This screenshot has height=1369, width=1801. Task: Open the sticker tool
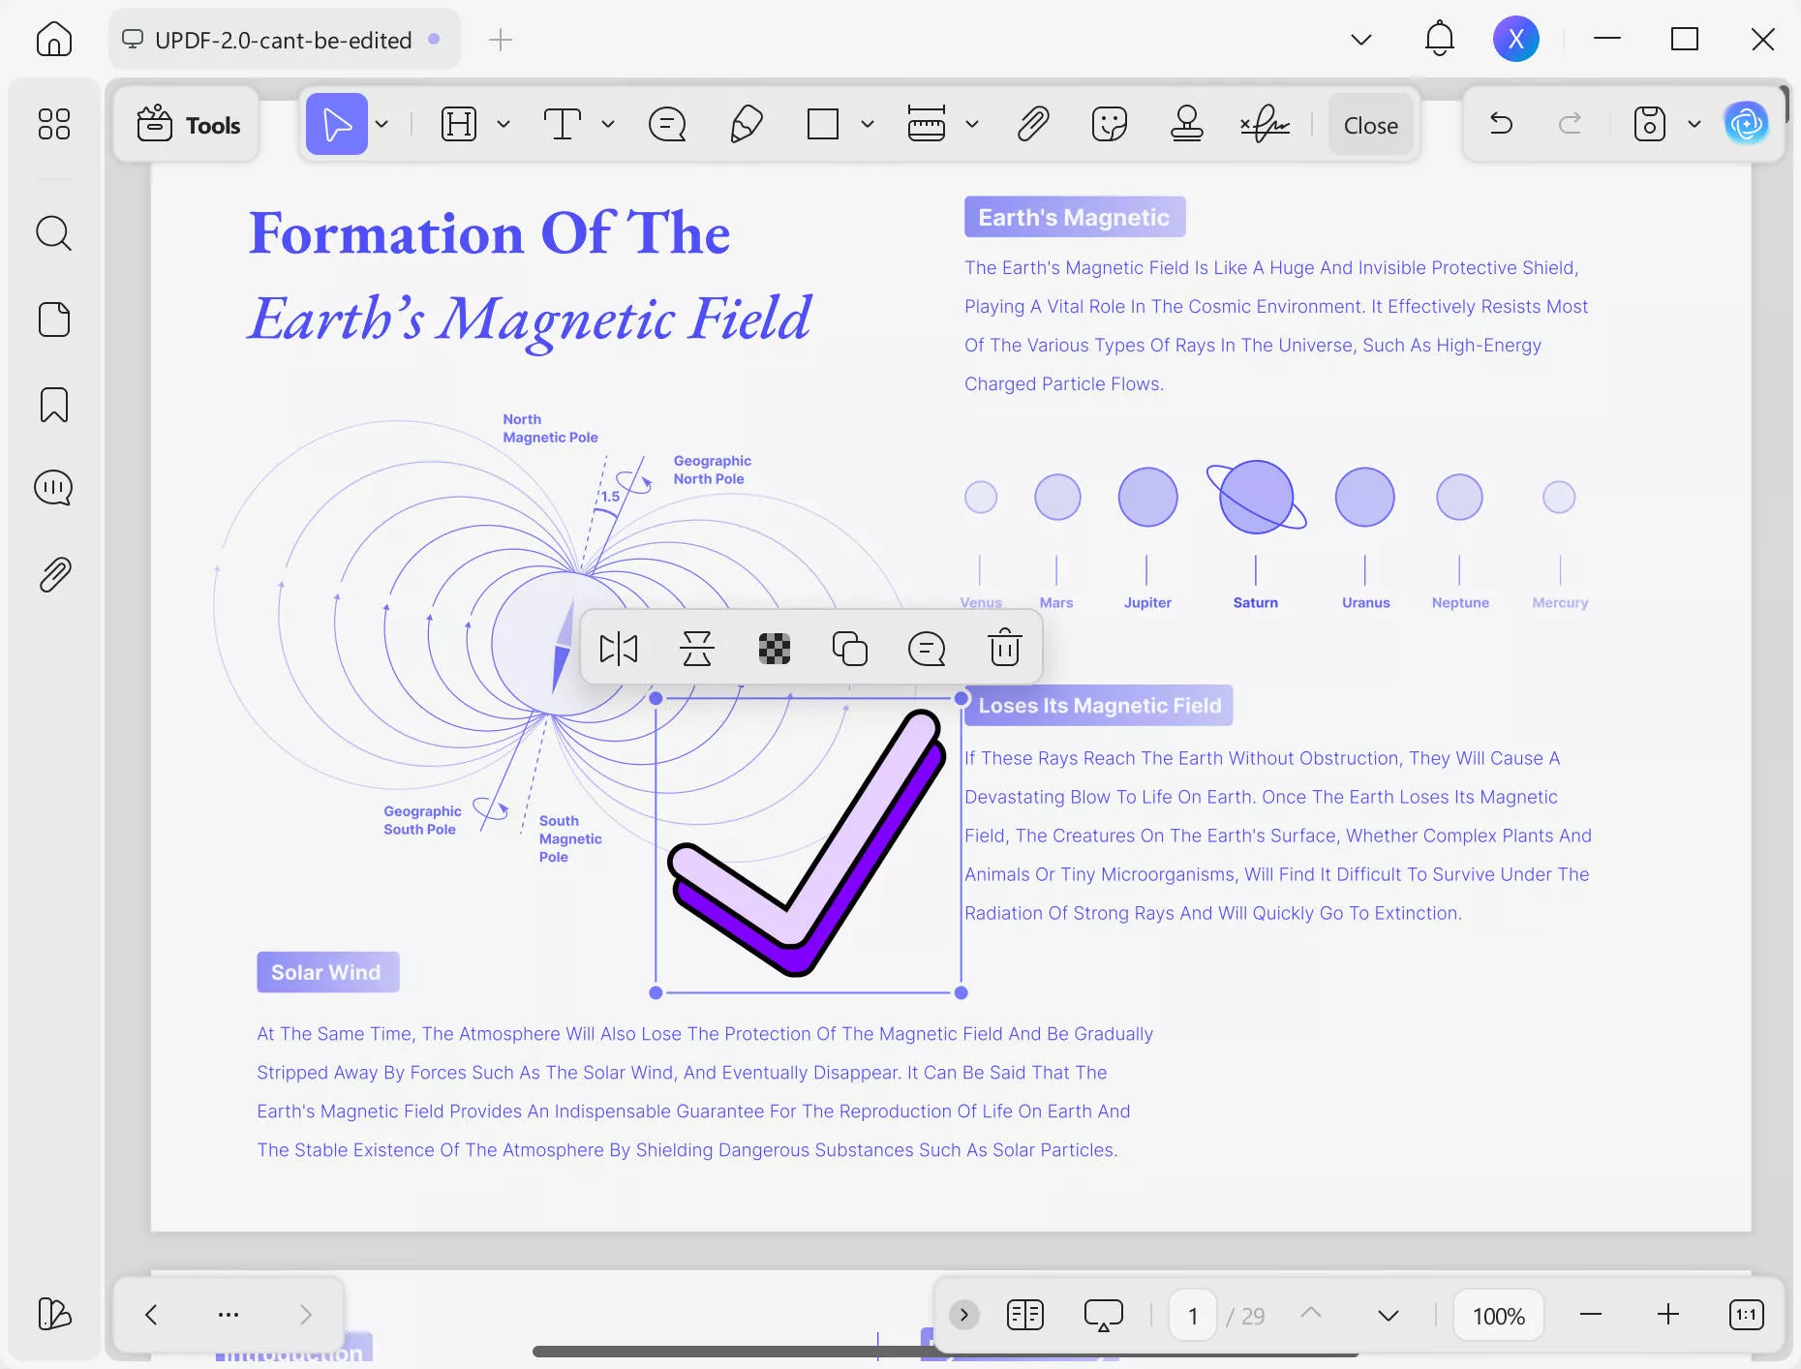1110,124
